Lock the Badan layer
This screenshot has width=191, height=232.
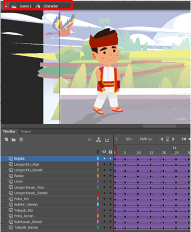(x=110, y=176)
